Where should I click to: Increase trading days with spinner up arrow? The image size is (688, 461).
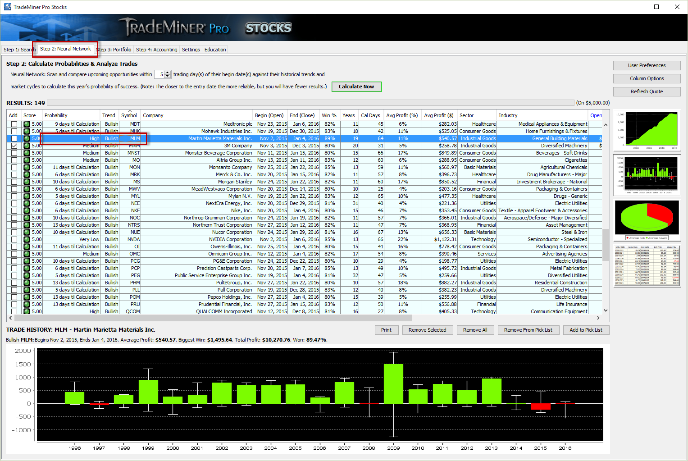pyautogui.click(x=168, y=73)
